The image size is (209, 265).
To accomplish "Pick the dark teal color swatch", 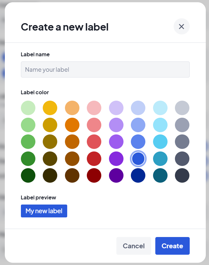I will click(x=160, y=175).
